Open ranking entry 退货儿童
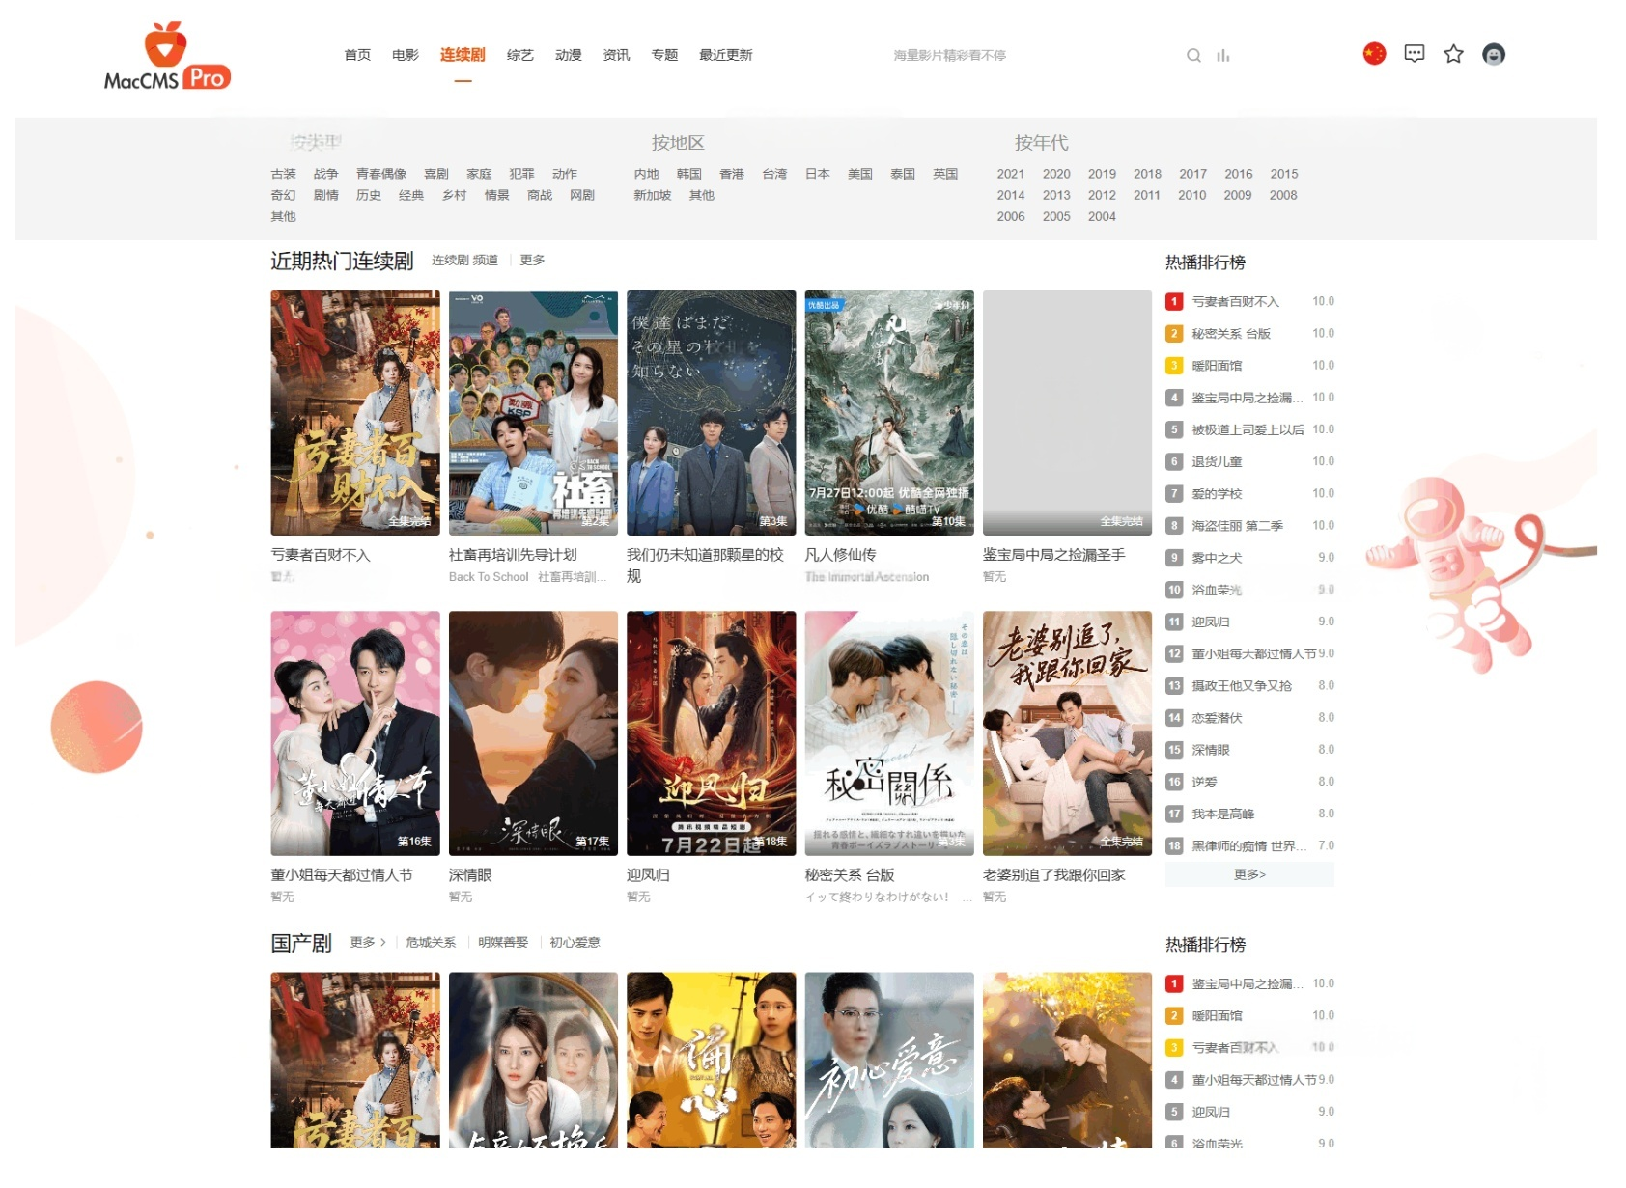Viewport: 1626px width, 1188px height. [1217, 461]
